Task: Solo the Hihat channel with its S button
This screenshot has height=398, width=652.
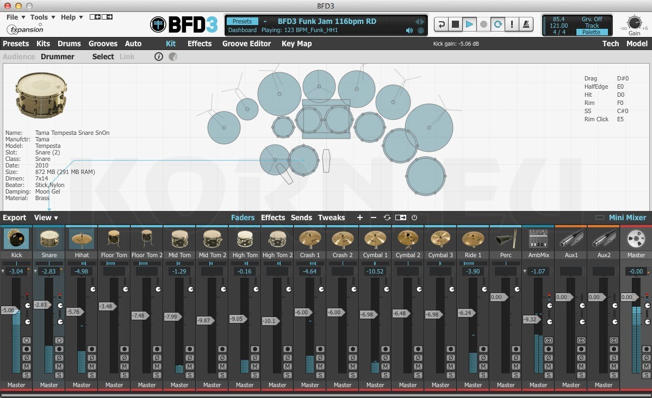Action: [91, 375]
